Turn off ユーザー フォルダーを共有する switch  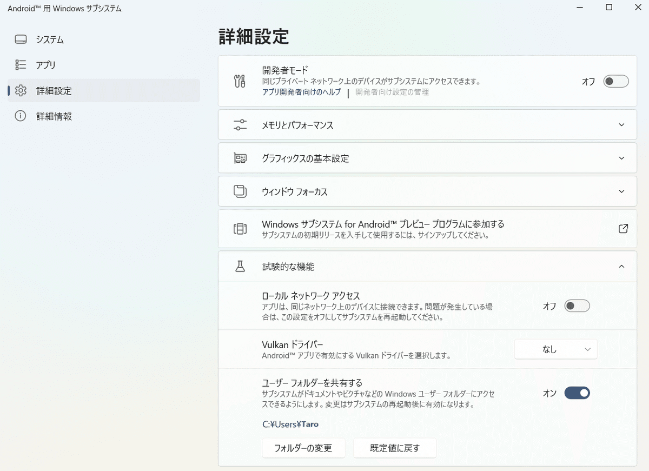tap(577, 393)
